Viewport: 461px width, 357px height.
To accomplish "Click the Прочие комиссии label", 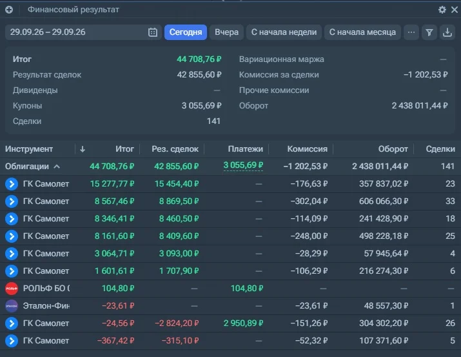I will (274, 90).
